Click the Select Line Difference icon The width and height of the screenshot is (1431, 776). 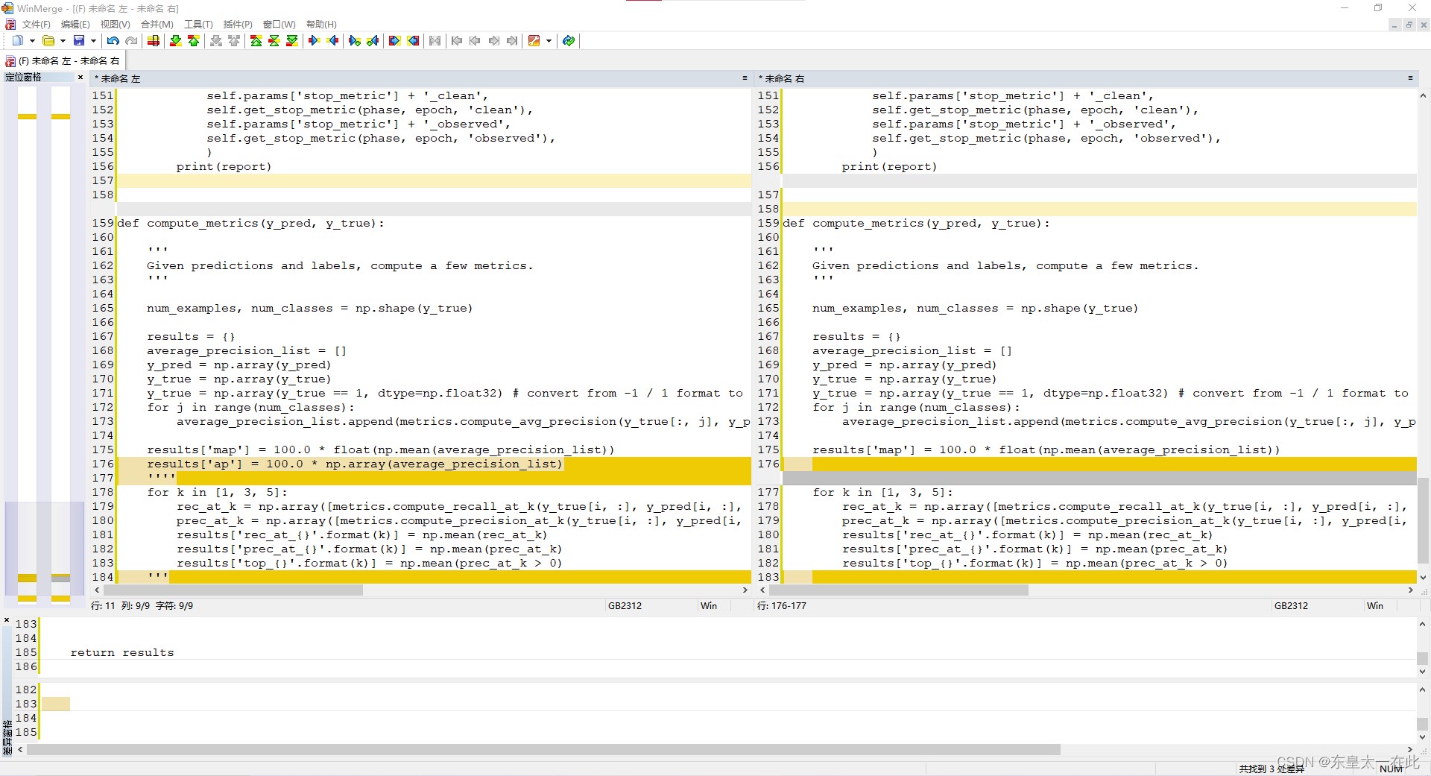tap(154, 41)
